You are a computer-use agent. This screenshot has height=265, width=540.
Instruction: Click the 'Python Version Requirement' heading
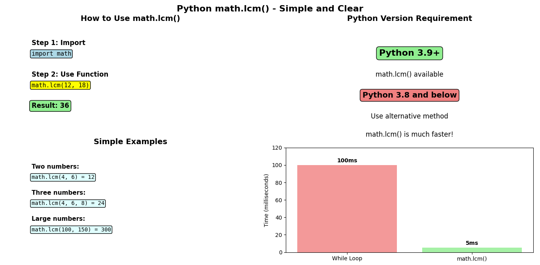[410, 19]
